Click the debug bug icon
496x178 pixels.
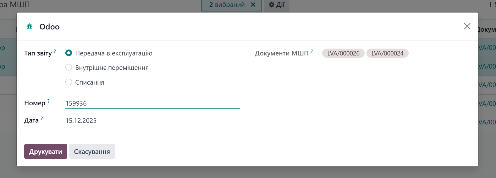click(30, 27)
